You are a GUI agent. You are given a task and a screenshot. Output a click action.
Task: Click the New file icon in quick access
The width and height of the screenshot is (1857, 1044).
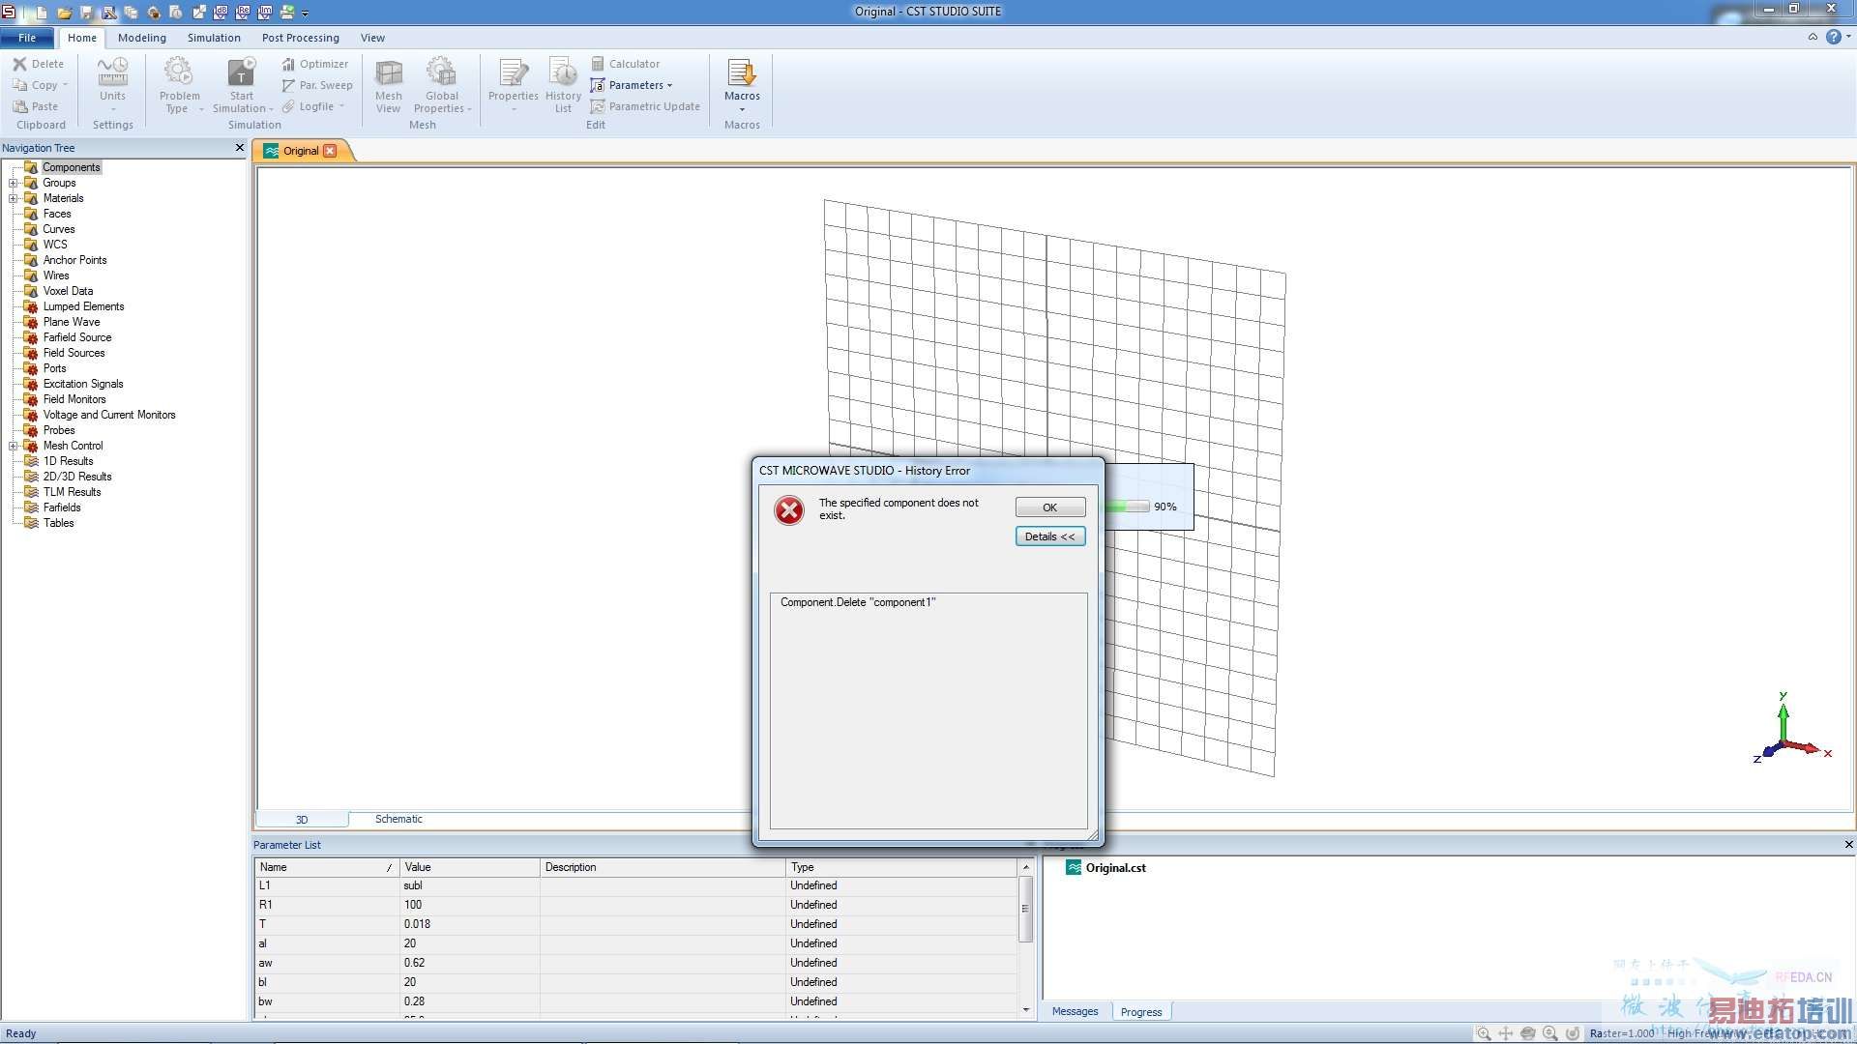42,13
